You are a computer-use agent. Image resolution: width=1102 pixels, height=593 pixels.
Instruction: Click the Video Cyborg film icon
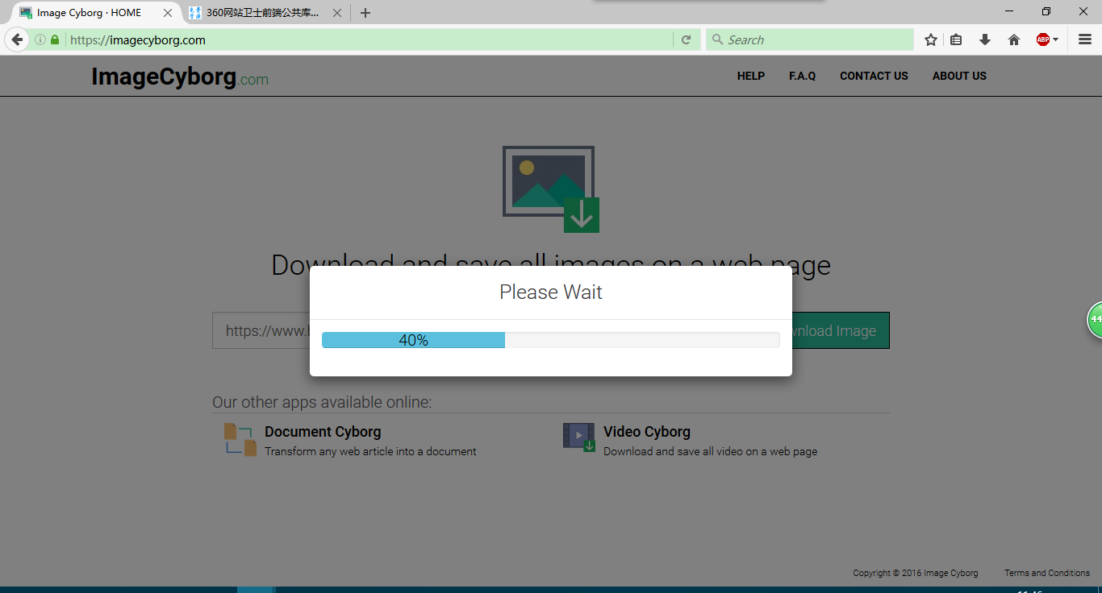click(578, 437)
